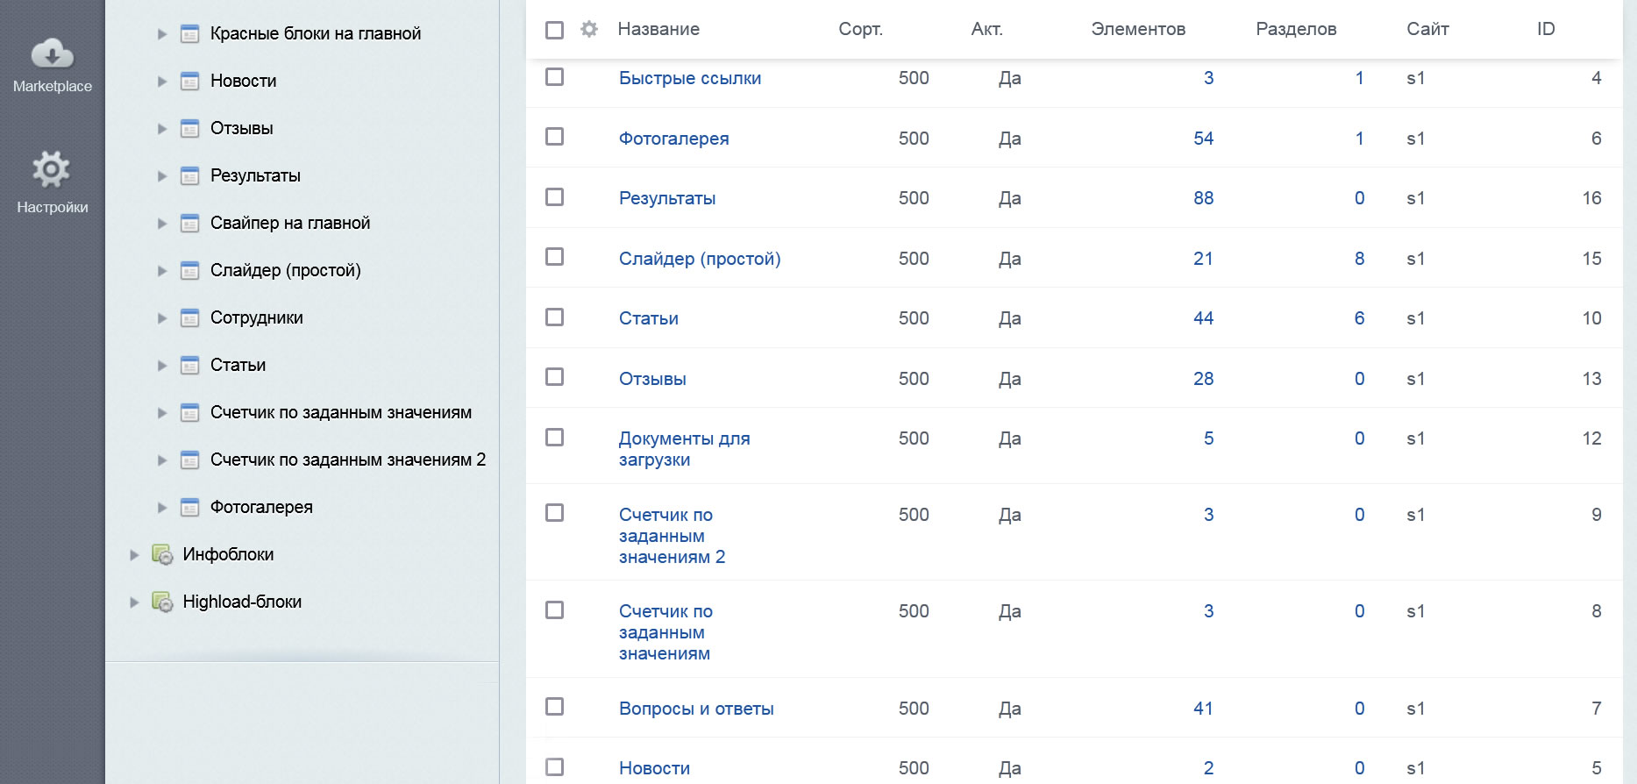Viewport: 1637px width, 784px height.
Task: Open Настройки via the gear icon
Action: click(51, 169)
